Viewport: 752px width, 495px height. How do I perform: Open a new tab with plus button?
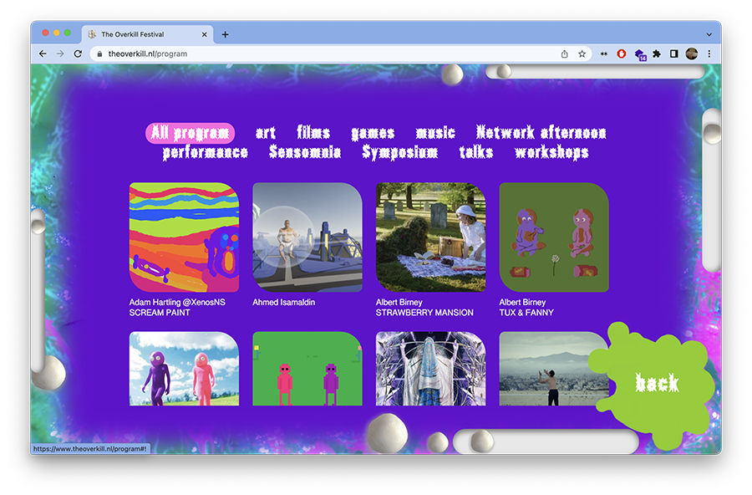(225, 34)
